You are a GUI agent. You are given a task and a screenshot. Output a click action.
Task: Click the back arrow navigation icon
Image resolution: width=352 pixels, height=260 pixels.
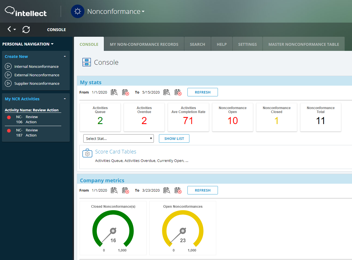tap(10, 29)
